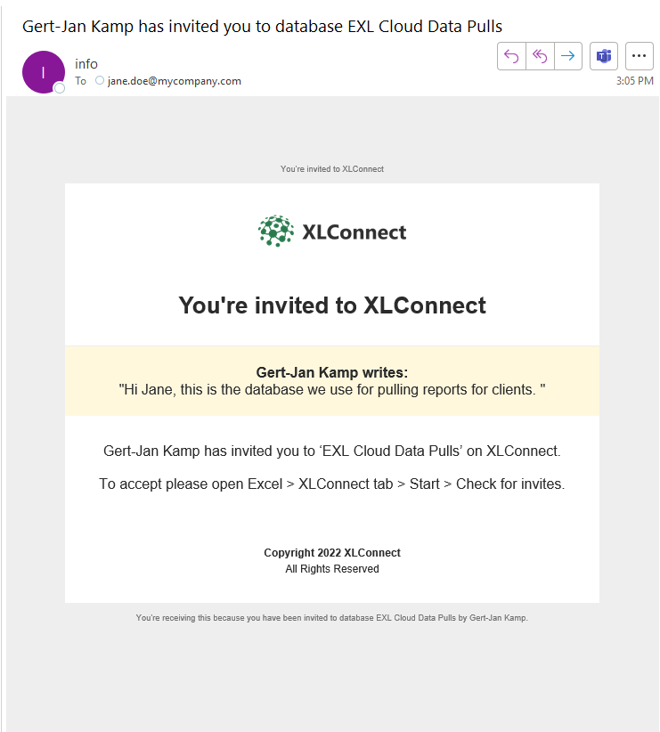The height and width of the screenshot is (732, 660).
Task: Open the More actions ellipsis menu
Action: click(639, 56)
